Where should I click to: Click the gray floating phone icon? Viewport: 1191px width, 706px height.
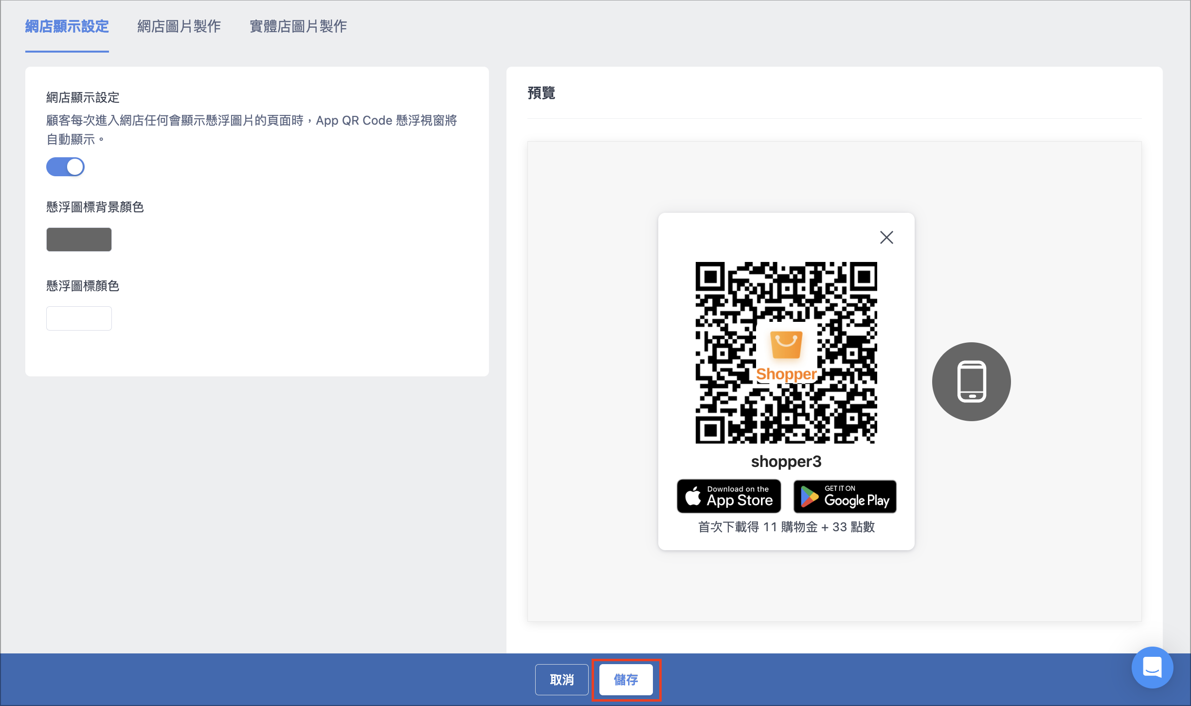(x=971, y=382)
